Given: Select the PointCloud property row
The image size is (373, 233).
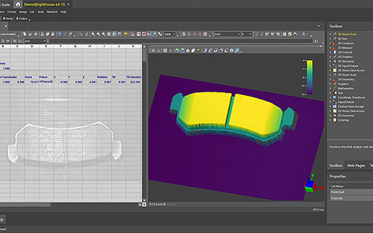Looking at the screenshot, I should click(x=351, y=192).
